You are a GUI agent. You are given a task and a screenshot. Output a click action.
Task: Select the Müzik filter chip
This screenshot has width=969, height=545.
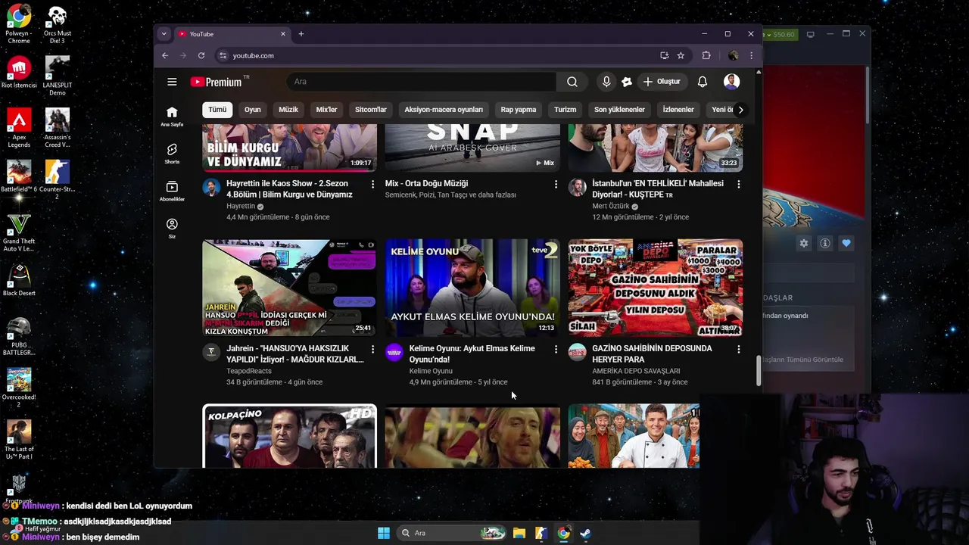tap(288, 110)
